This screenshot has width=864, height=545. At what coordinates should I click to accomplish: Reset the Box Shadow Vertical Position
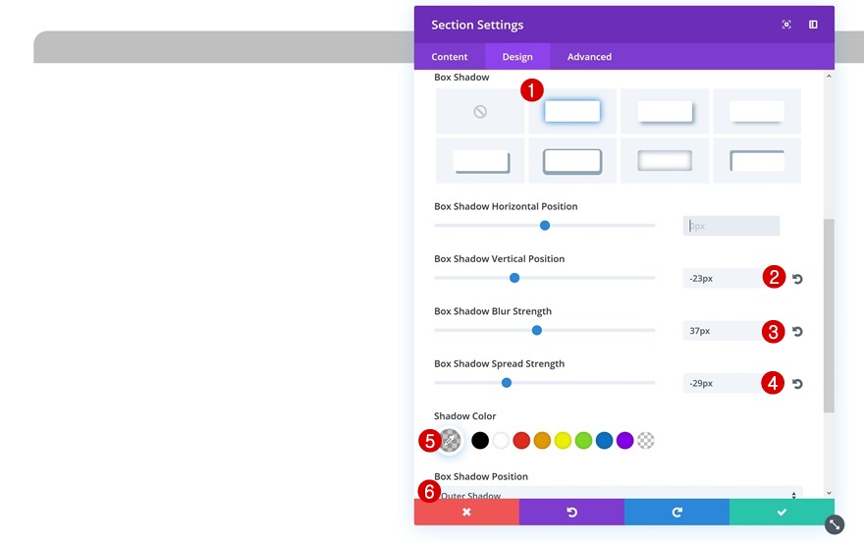pyautogui.click(x=797, y=279)
